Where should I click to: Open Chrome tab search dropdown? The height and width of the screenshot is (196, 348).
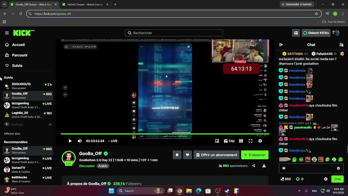click(x=4, y=4)
